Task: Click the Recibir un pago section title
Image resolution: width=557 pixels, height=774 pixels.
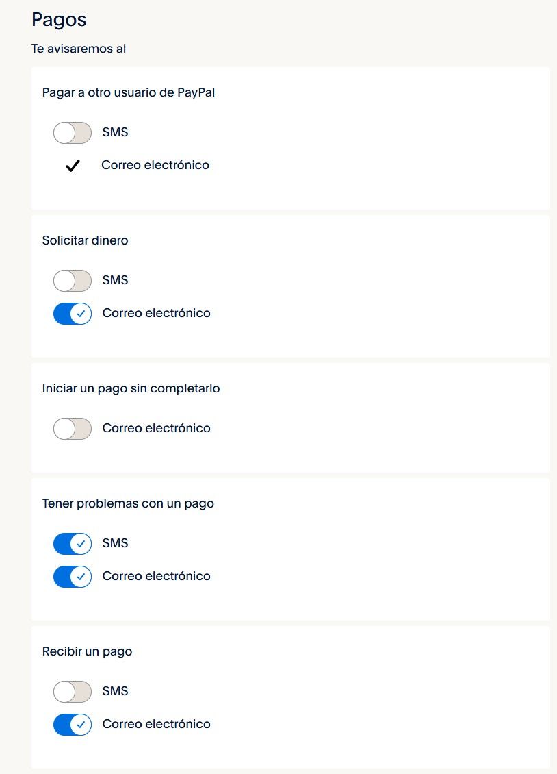Action: [x=88, y=651]
